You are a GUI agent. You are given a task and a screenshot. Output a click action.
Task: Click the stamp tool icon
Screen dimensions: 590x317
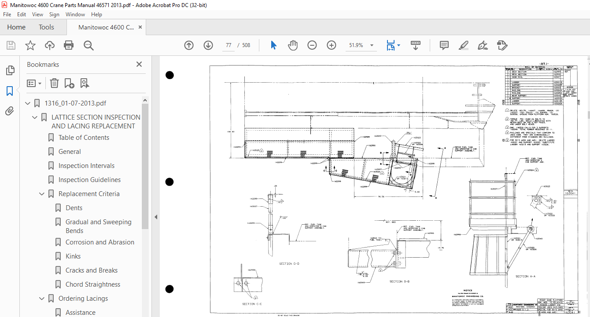[x=502, y=45]
